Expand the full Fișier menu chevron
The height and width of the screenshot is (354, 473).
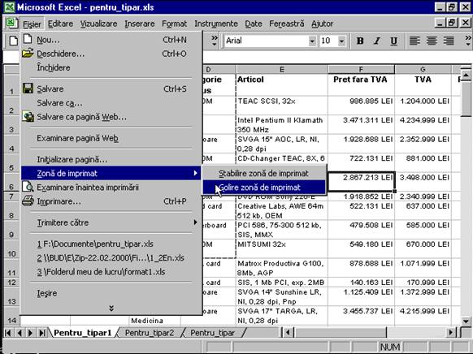point(111,309)
